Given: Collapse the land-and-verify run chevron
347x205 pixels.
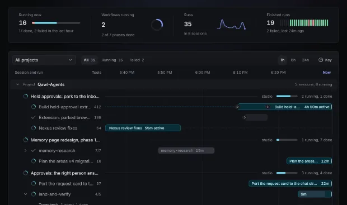Looking at the screenshot, I should tap(25, 194).
